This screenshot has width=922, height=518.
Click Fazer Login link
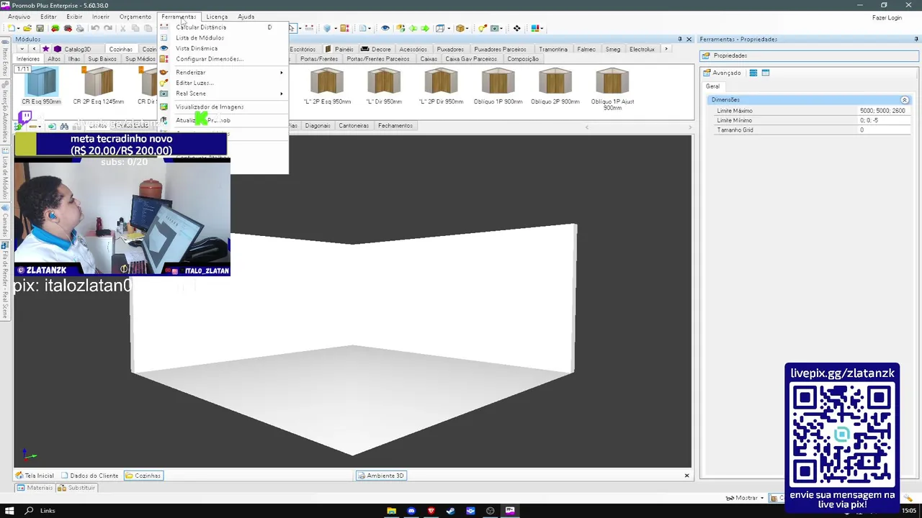(x=887, y=18)
